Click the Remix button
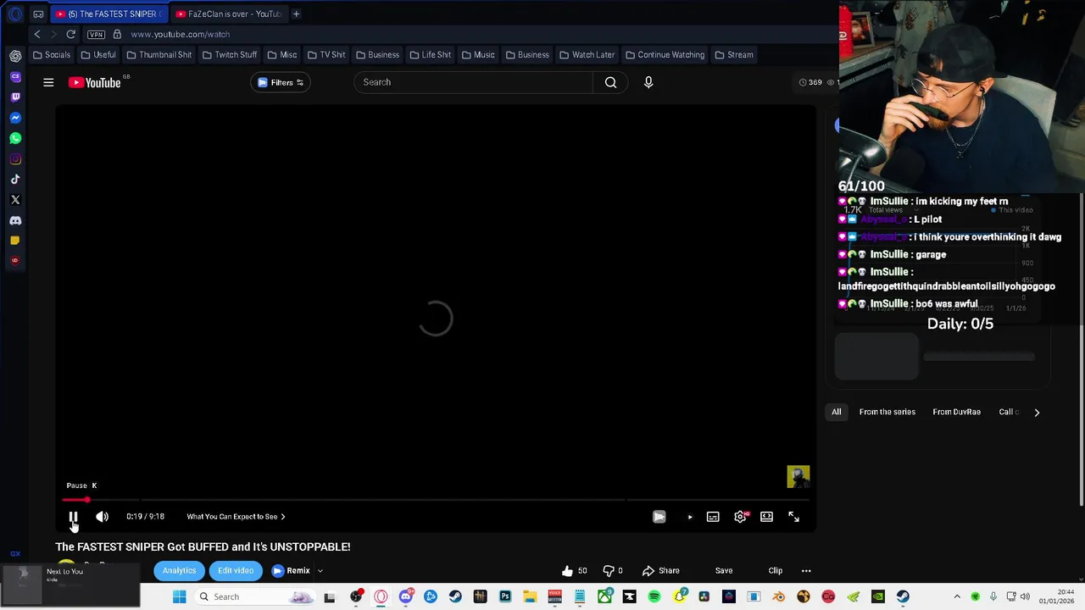The width and height of the screenshot is (1085, 610). tap(291, 571)
